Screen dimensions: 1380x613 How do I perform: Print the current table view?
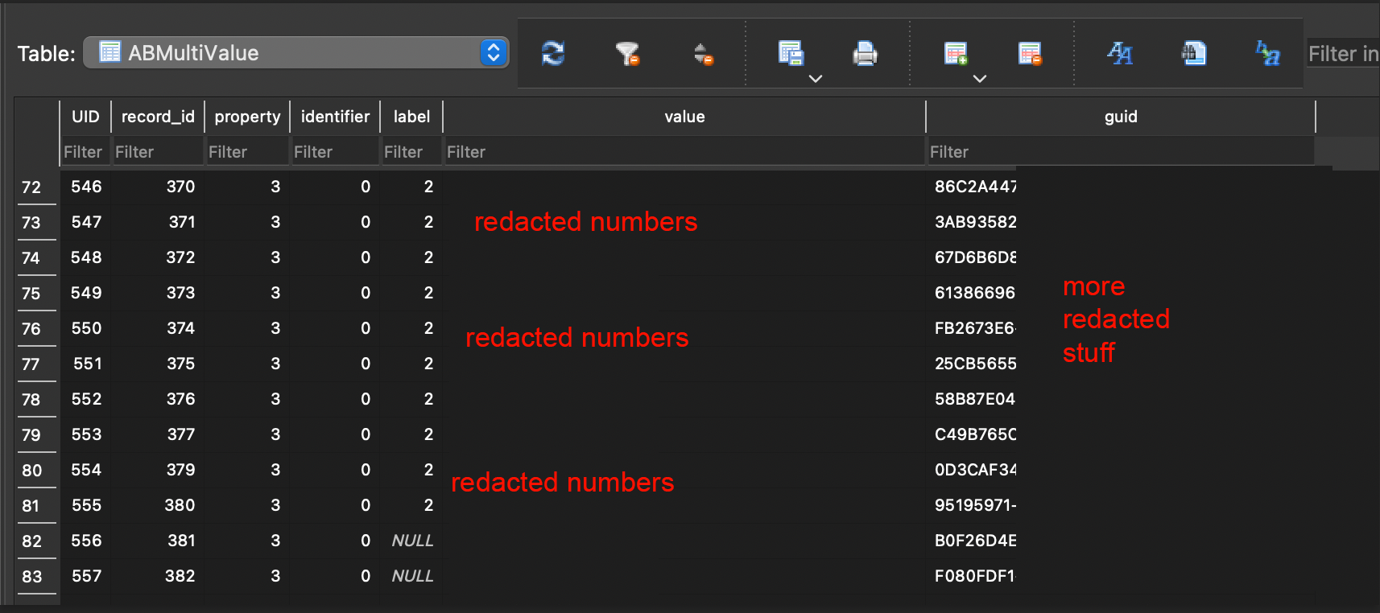pyautogui.click(x=865, y=54)
